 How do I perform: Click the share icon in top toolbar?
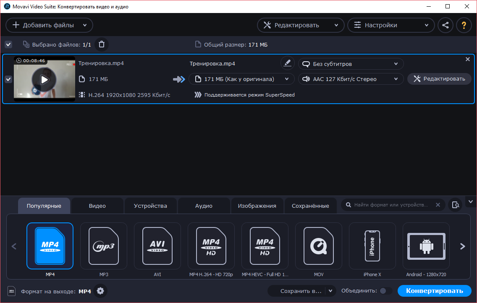(x=446, y=25)
